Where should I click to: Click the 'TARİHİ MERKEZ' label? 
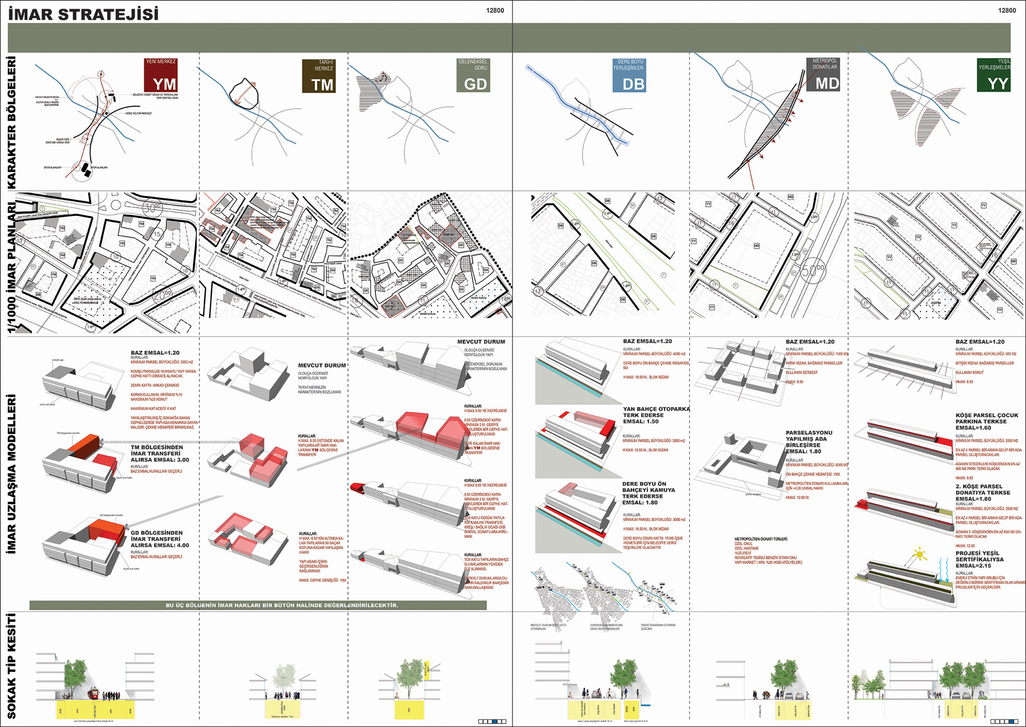click(x=324, y=65)
